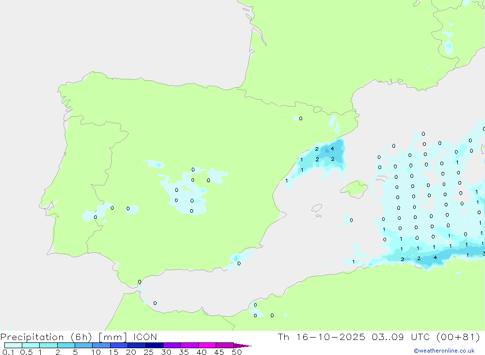Click the '0' value near the Pyrenees
Image resolution: width=485 pixels, height=355 pixels.
(301, 118)
